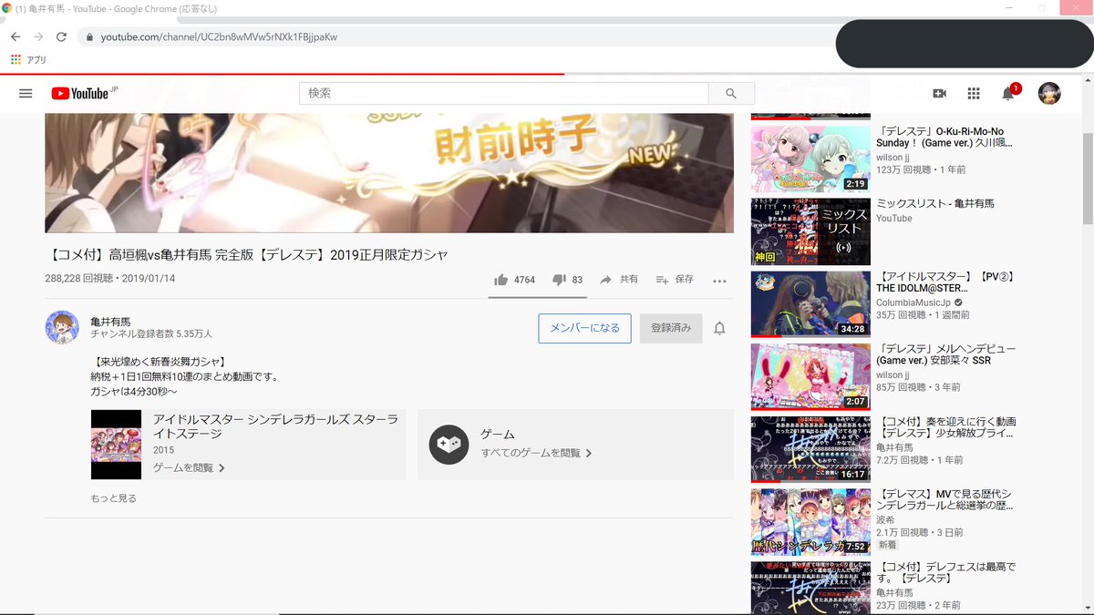
Task: Open Chrome apps shortcut アプリ
Action: (x=28, y=59)
